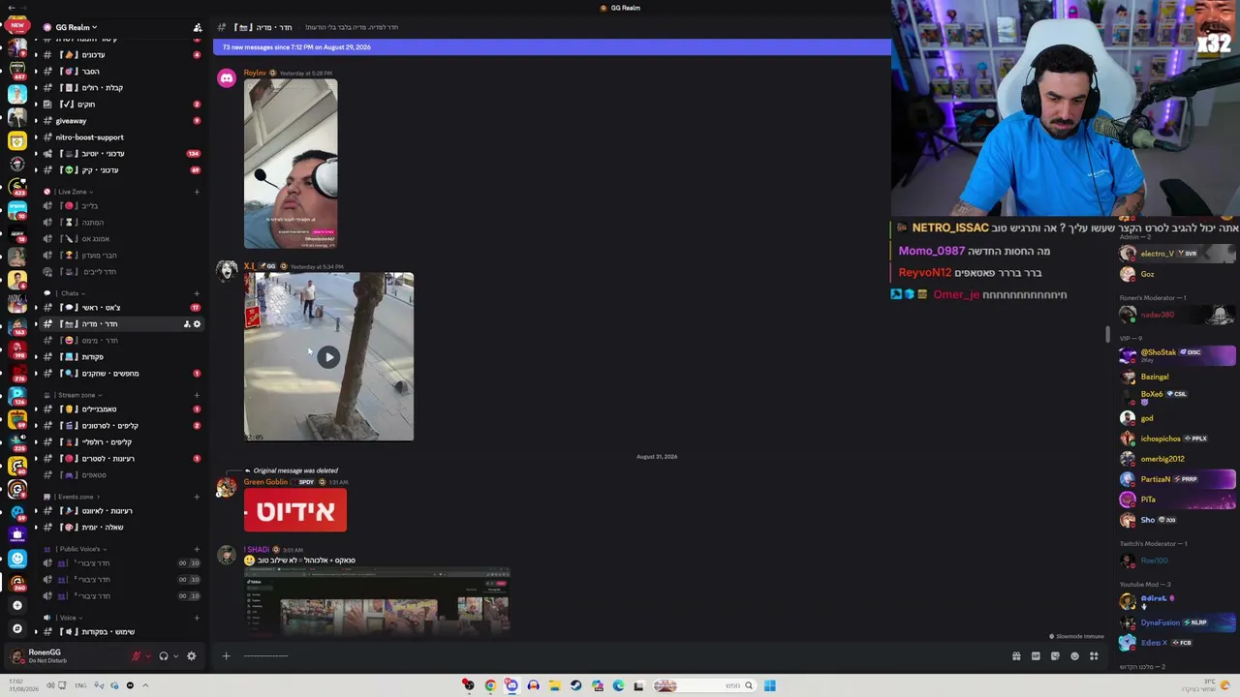This screenshot has height=697, width=1240.
Task: Open the Discover servers compass icon
Action: pyautogui.click(x=16, y=628)
